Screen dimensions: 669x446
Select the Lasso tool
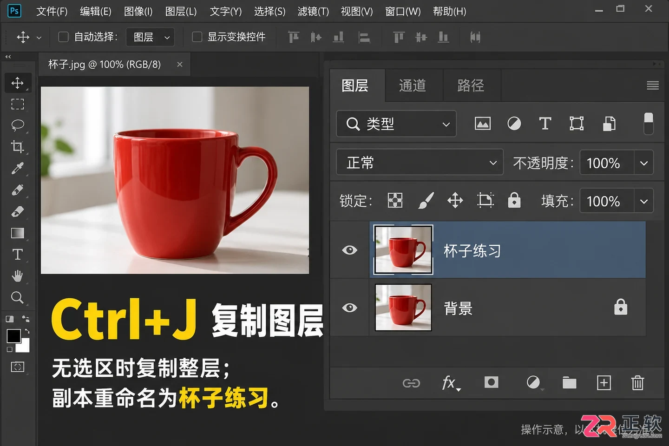coord(18,125)
